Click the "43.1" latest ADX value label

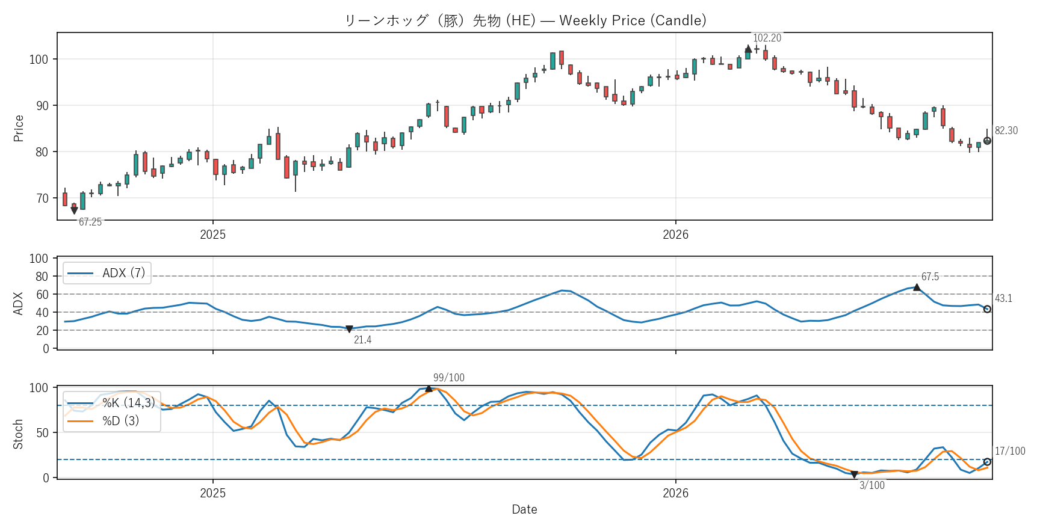(x=1003, y=298)
